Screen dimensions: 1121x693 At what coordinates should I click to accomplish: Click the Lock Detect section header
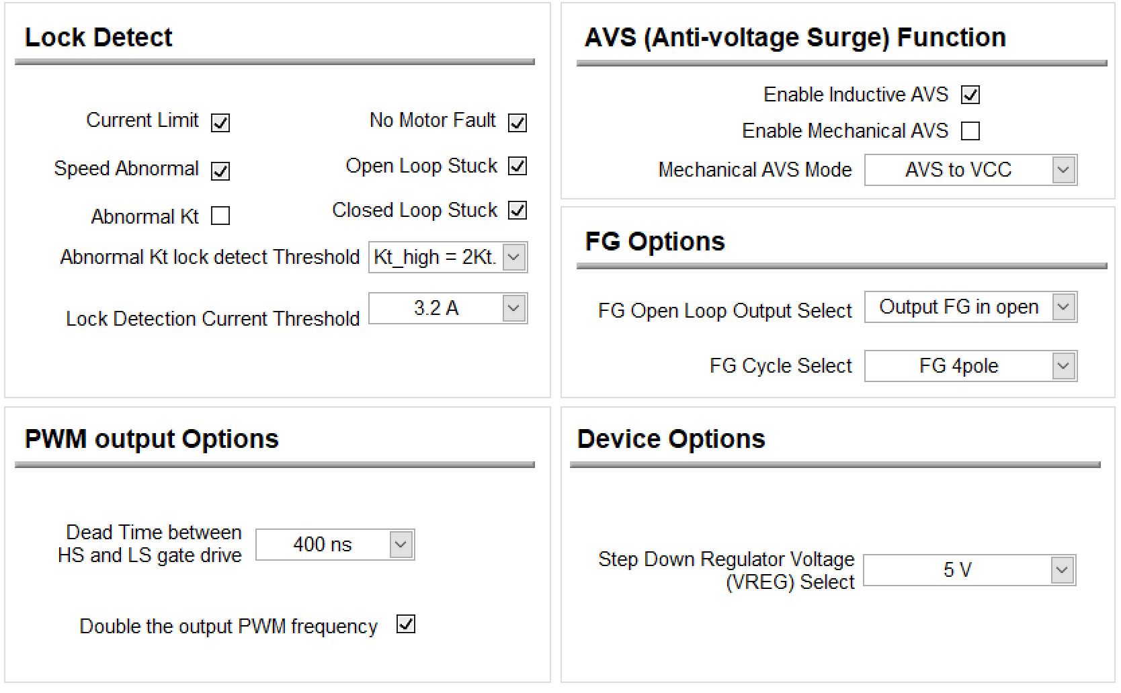[x=98, y=38]
